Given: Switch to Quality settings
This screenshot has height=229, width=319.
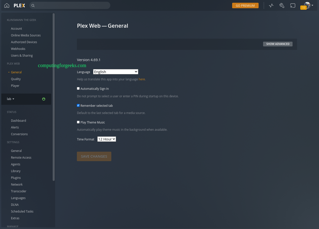Looking at the screenshot, I should (x=16, y=79).
